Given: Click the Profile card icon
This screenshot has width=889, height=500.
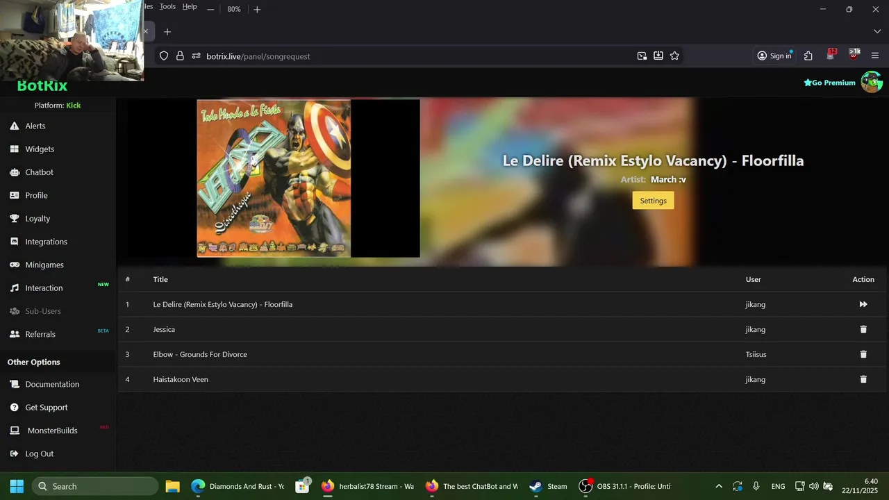Looking at the screenshot, I should (x=14, y=195).
